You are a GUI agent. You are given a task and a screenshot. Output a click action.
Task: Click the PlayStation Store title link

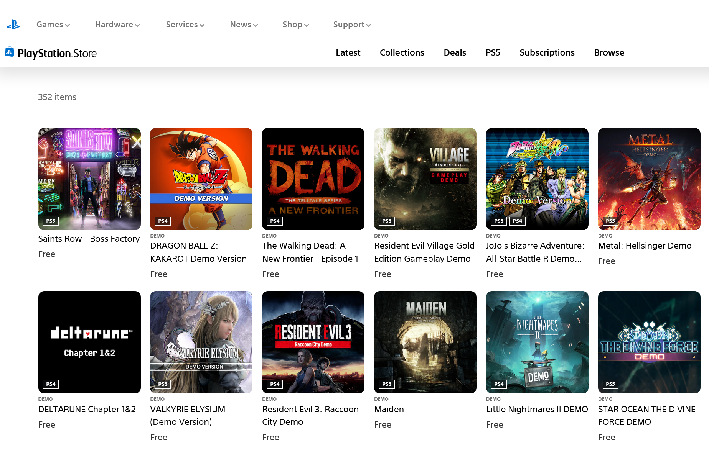tap(57, 53)
